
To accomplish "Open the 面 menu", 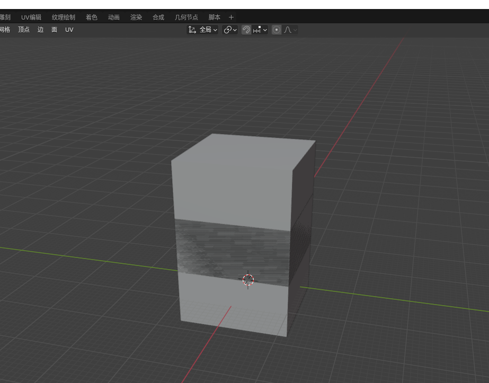I will coord(54,30).
